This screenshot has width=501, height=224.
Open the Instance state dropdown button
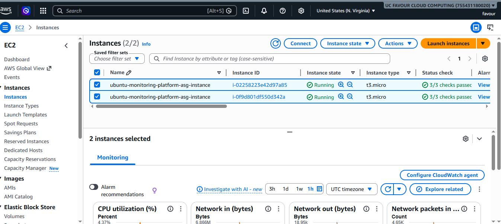(347, 43)
